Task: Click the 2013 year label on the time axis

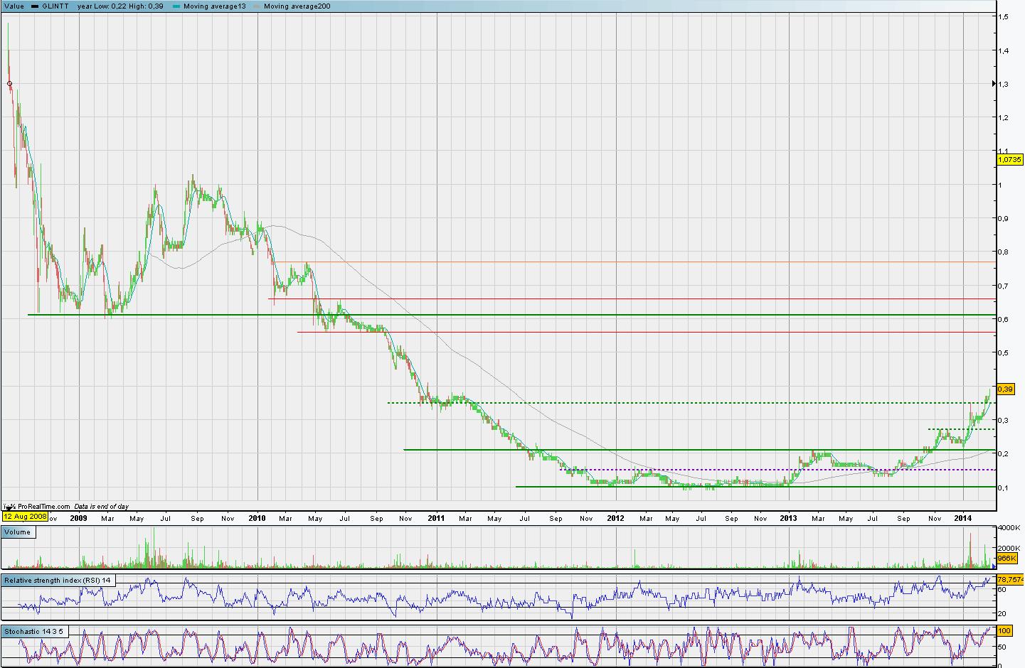Action: coord(788,518)
